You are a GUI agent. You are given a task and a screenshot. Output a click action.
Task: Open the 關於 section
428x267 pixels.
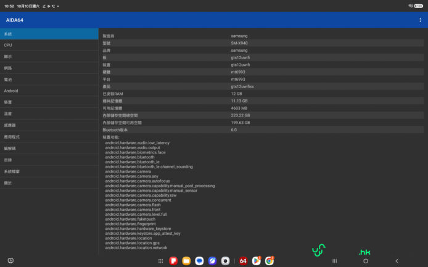49,183
